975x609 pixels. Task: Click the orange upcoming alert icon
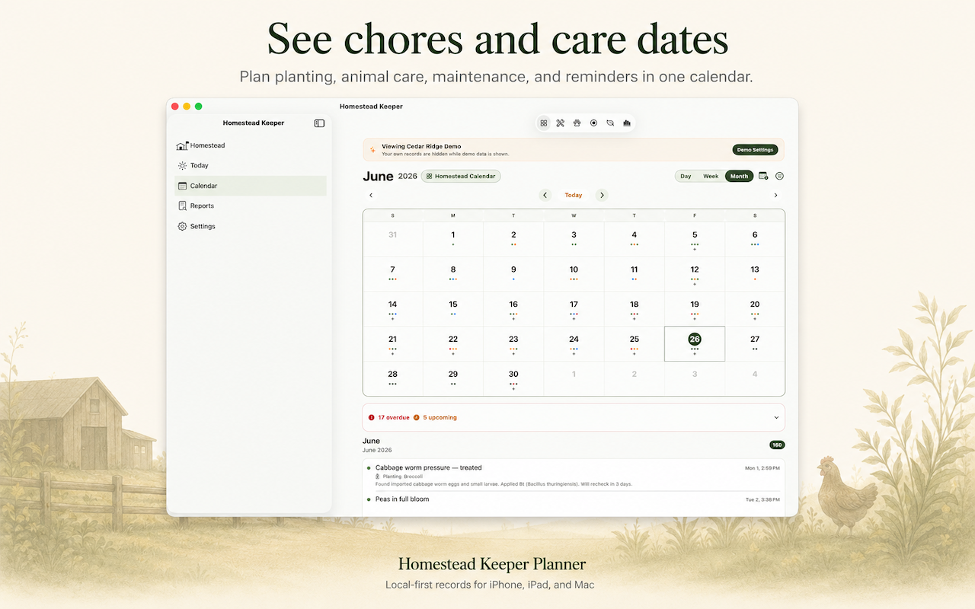417,417
